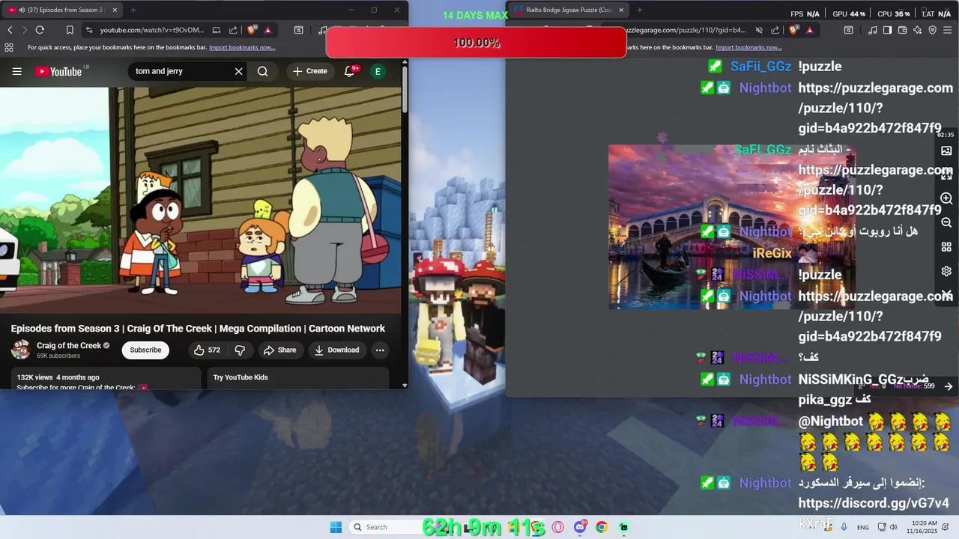Open the Windows Start menu
The image size is (959, 539).
point(336,527)
